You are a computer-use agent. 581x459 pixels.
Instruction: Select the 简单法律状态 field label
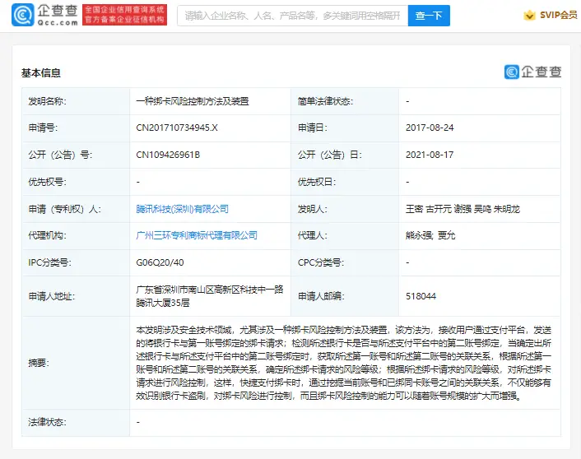(x=325, y=101)
